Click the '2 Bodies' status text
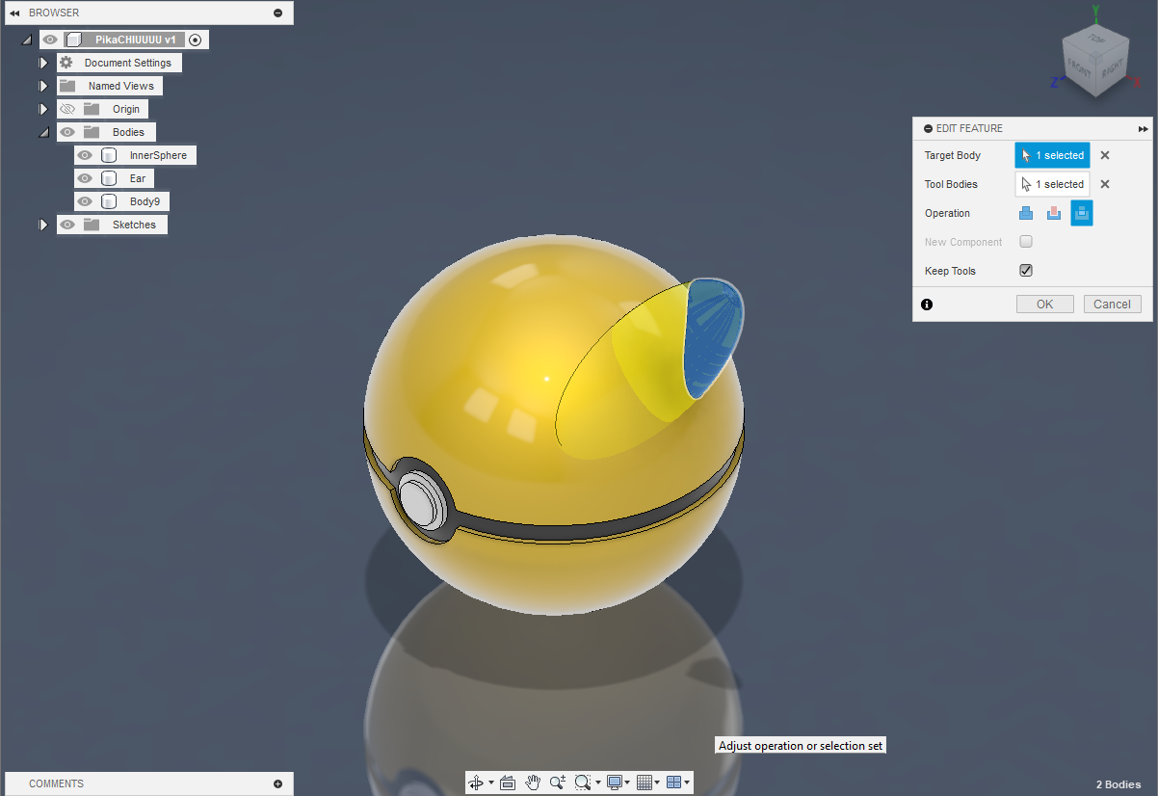 pyautogui.click(x=1119, y=784)
